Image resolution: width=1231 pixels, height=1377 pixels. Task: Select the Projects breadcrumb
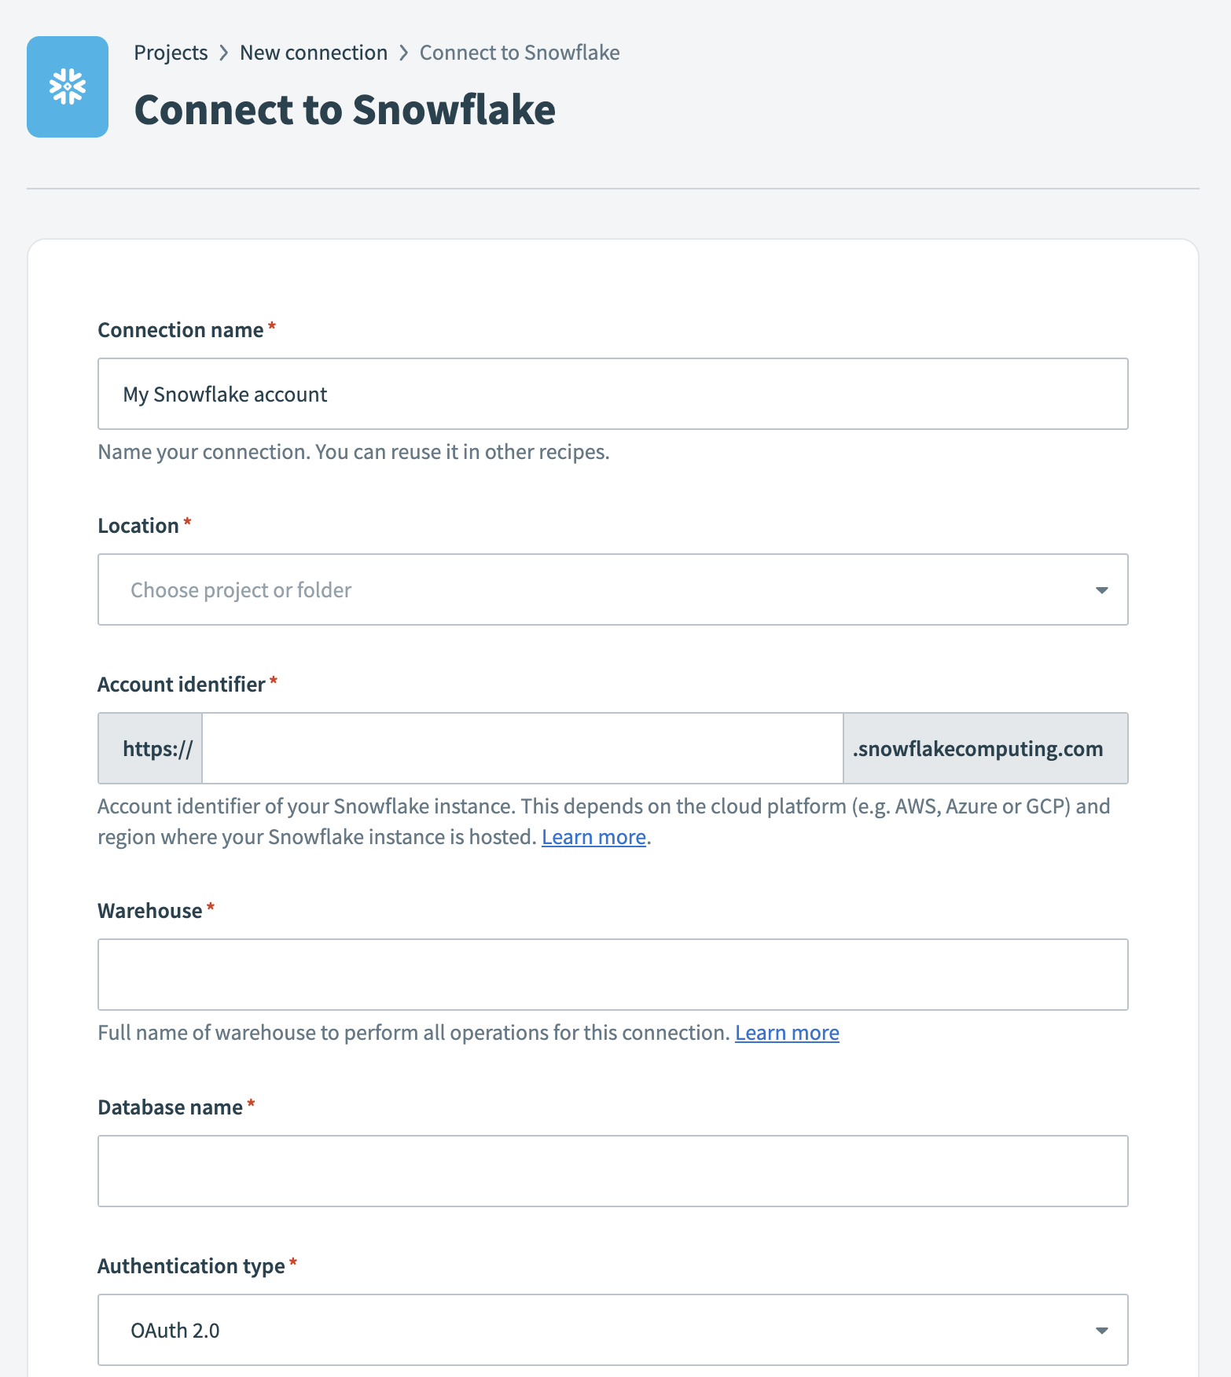pyautogui.click(x=171, y=52)
